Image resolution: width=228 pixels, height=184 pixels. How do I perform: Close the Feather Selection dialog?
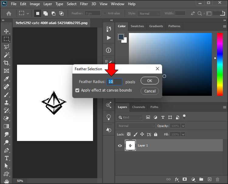[157, 69]
